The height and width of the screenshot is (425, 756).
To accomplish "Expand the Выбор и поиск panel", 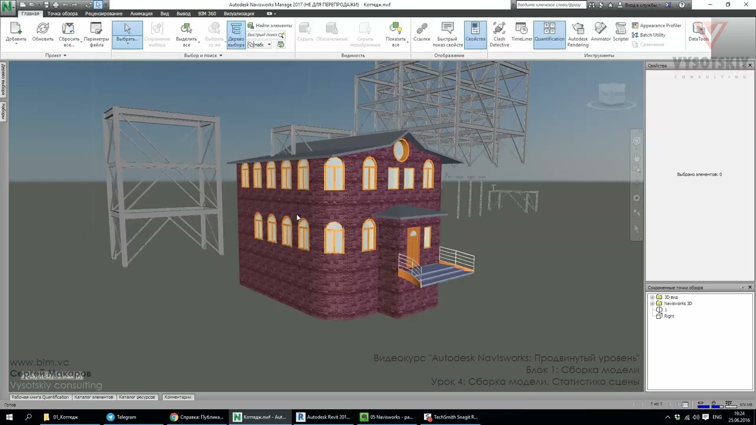I will 203,55.
